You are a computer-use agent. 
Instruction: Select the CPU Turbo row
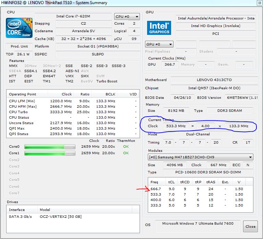(73, 112)
